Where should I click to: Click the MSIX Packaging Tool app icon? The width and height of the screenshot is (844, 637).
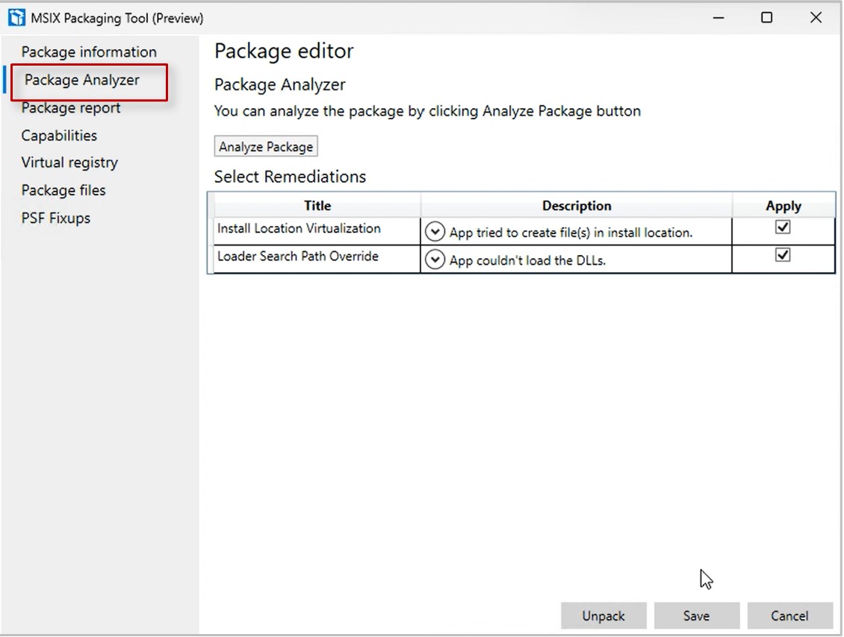16,18
